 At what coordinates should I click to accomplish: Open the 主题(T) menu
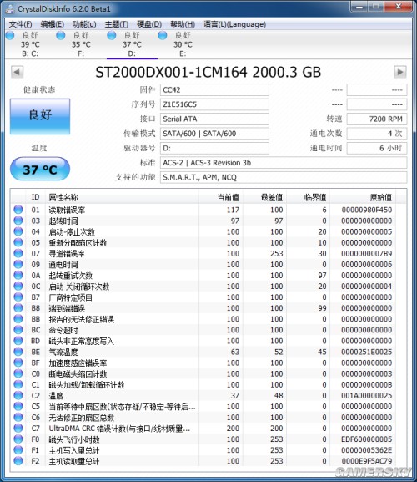[x=116, y=24]
